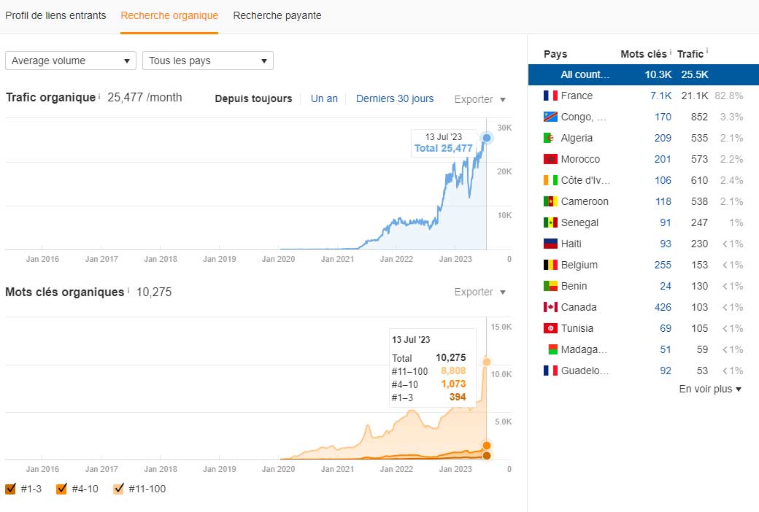Select Derniers 30 jours time range
This screenshot has height=512, width=759.
[395, 98]
